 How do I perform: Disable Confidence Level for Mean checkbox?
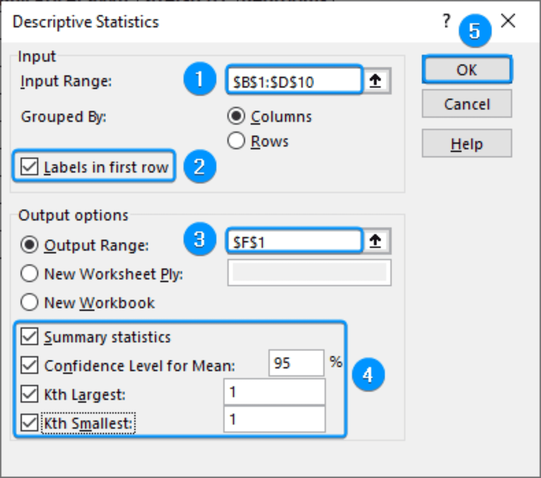[29, 365]
